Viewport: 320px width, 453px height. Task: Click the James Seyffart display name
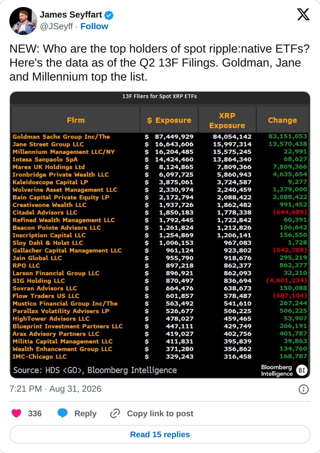pyautogui.click(x=71, y=15)
